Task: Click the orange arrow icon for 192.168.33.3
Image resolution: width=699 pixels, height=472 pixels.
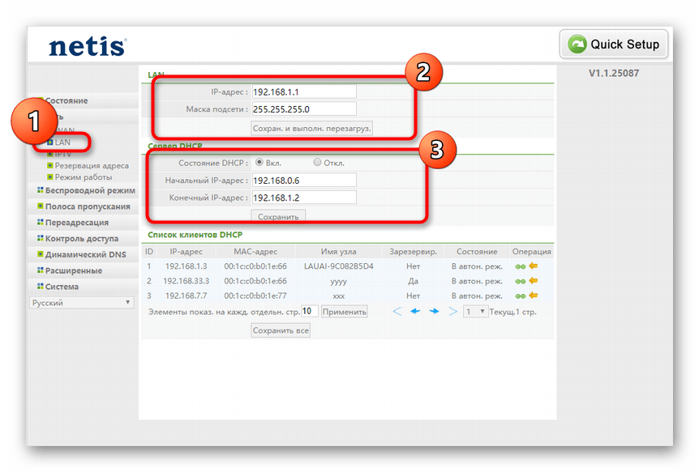Action: click(533, 280)
